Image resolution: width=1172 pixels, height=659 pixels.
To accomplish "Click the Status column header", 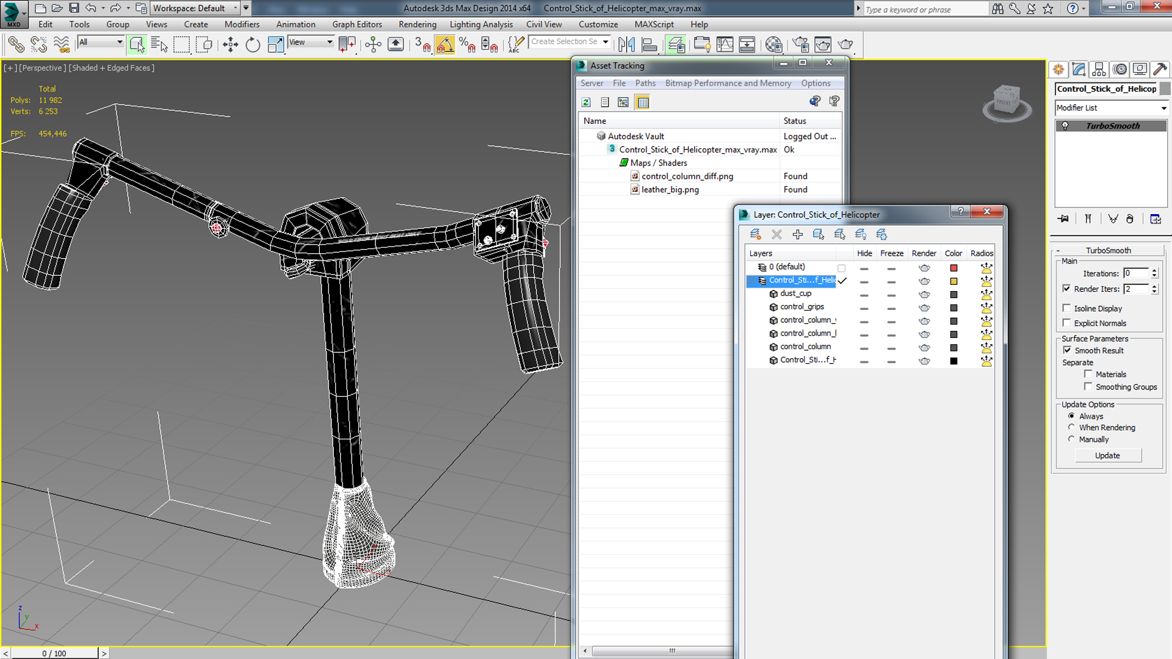I will coord(811,121).
